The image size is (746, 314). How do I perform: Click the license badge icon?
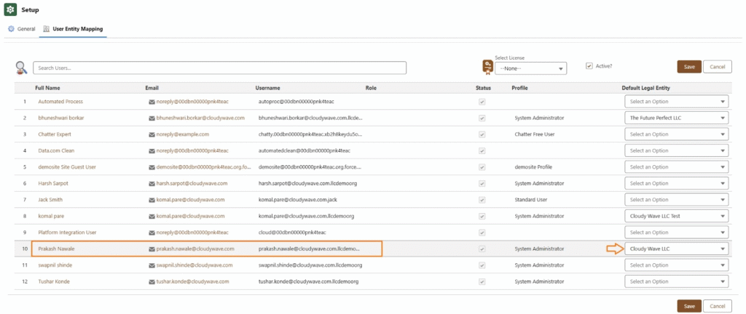click(487, 68)
